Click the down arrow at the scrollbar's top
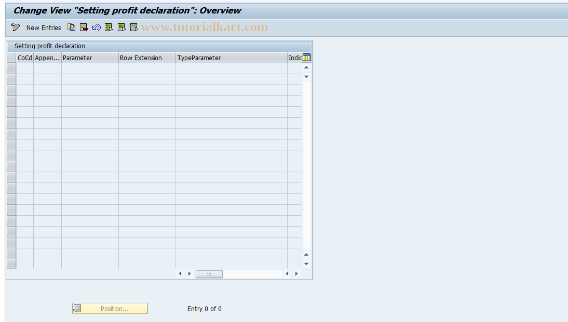 (x=306, y=77)
